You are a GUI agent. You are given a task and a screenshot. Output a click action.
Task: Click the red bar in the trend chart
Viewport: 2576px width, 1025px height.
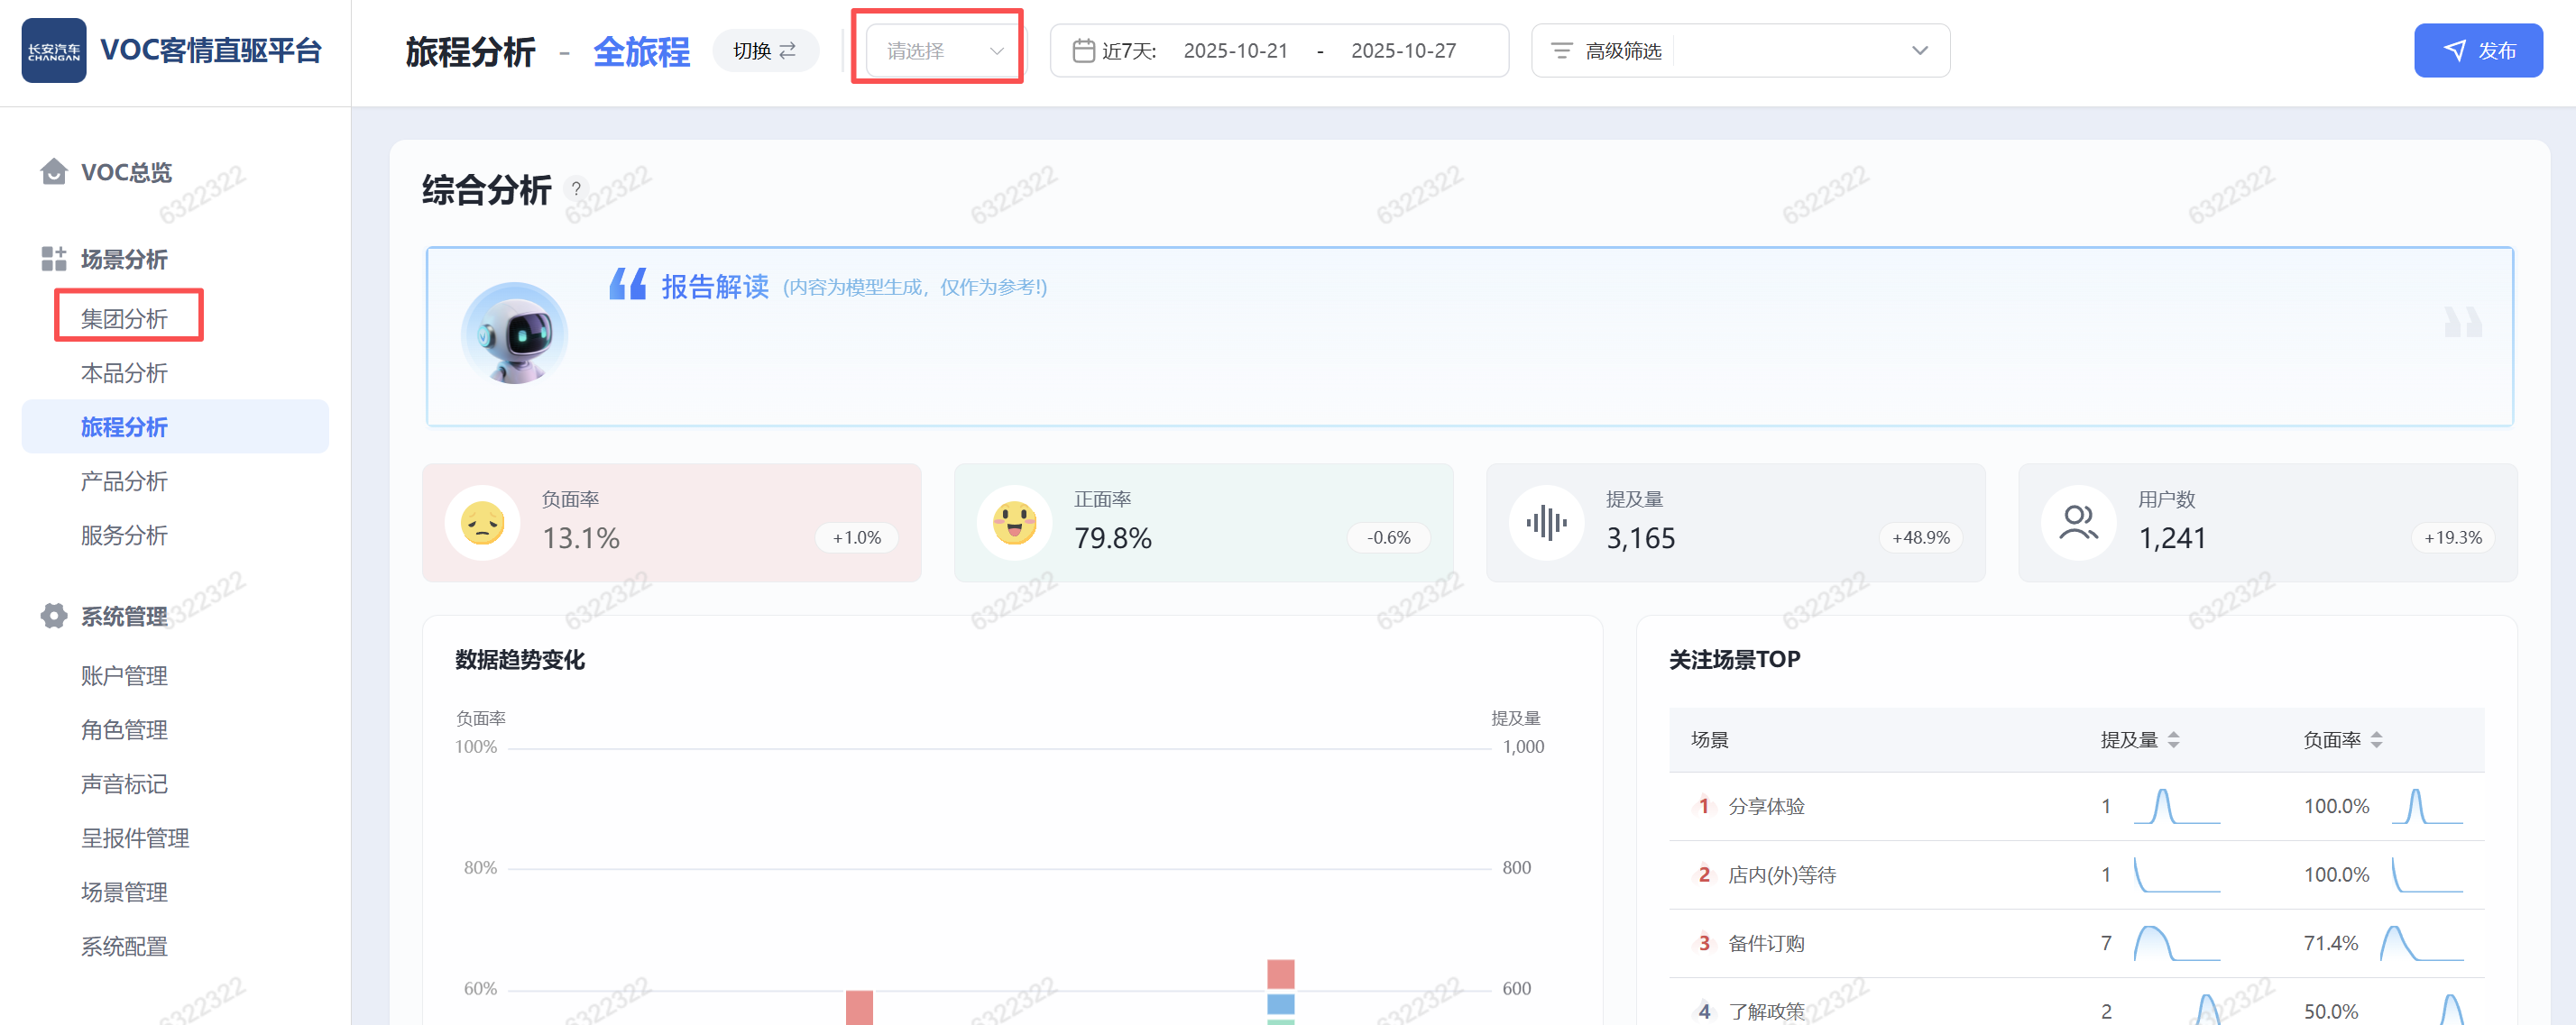(x=859, y=1007)
